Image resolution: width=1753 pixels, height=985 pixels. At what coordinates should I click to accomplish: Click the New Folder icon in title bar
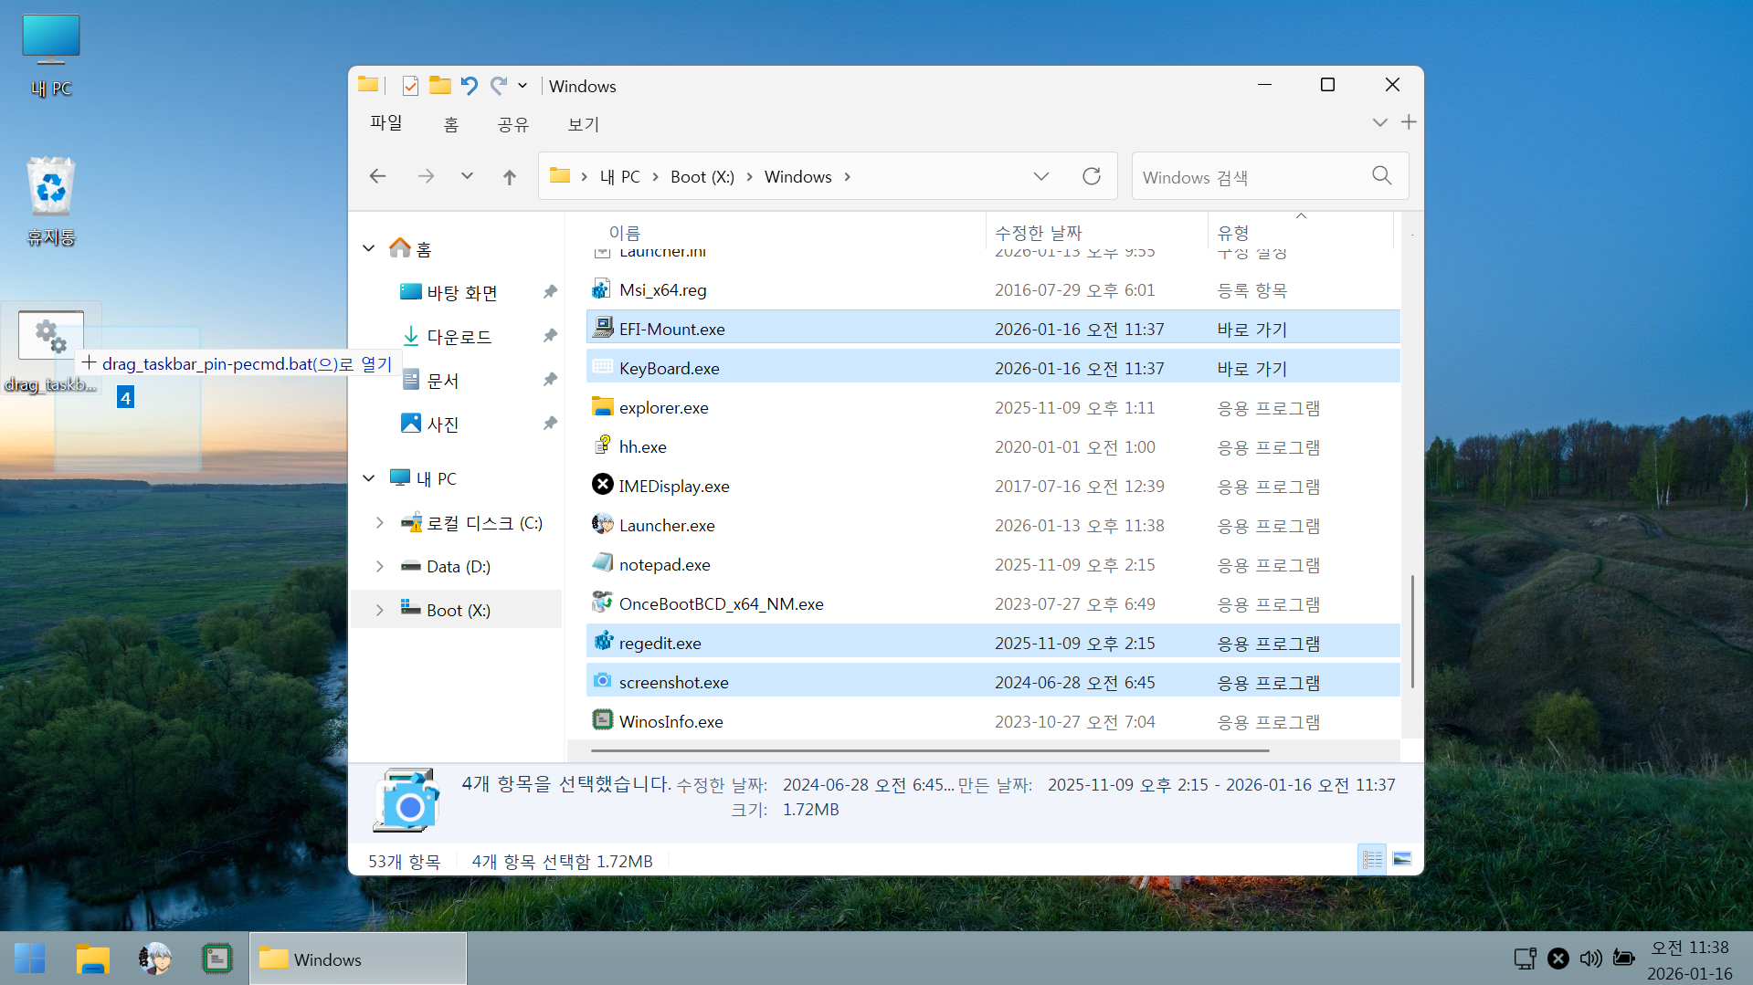click(x=439, y=86)
